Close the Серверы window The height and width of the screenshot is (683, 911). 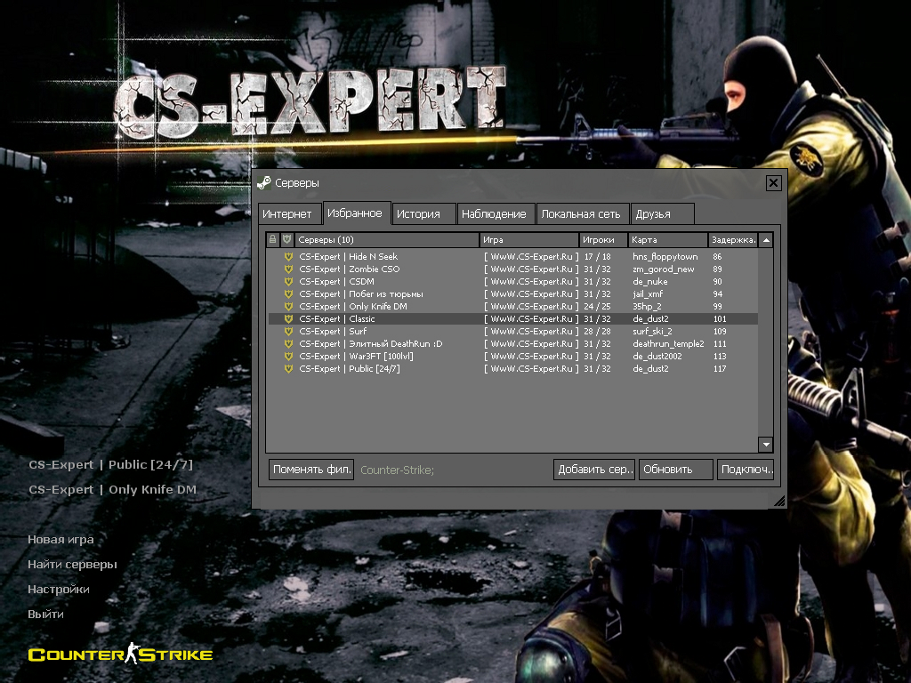(773, 183)
